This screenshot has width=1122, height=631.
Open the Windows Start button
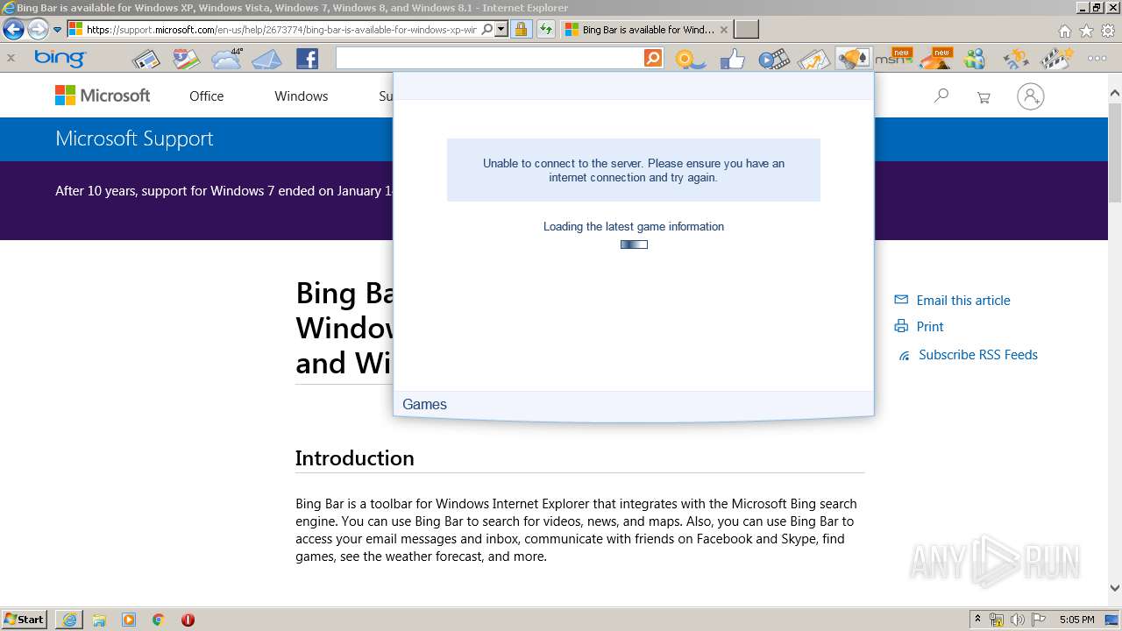[x=24, y=619]
